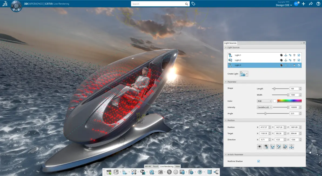Viewport: 322px width, 176px height.
Task: Toggle Light.2 enabled checkbox
Action: [299, 60]
